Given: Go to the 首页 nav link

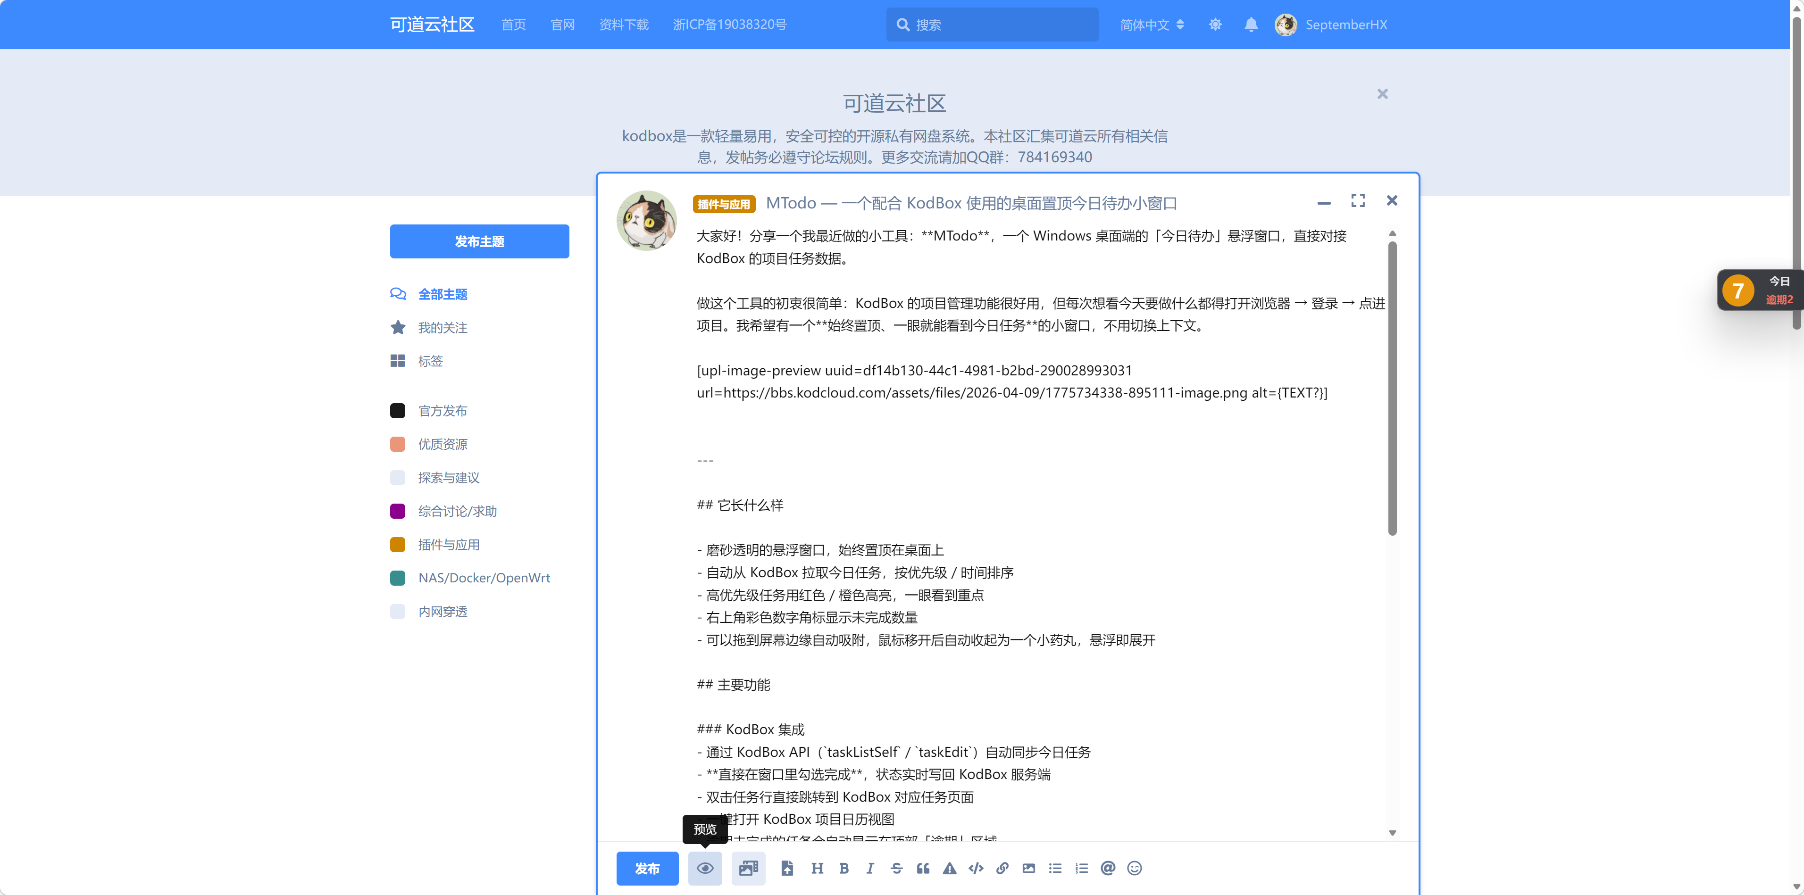Looking at the screenshot, I should coord(513,25).
